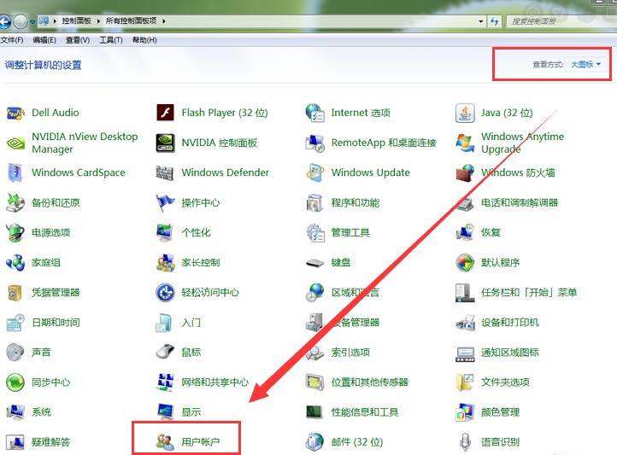Click the 默认程序 icon

[x=465, y=262]
